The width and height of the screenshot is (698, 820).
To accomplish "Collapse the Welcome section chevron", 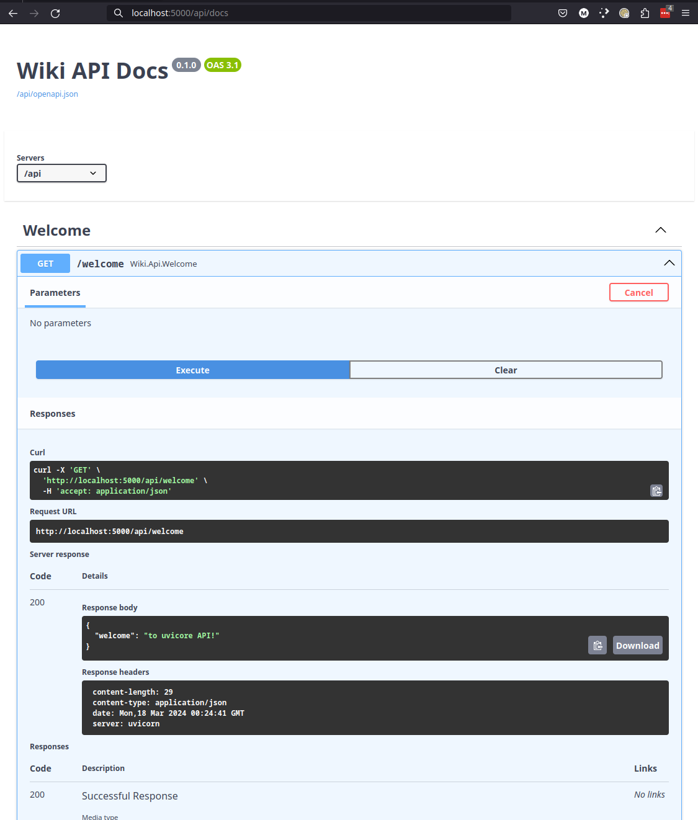I will 660,230.
